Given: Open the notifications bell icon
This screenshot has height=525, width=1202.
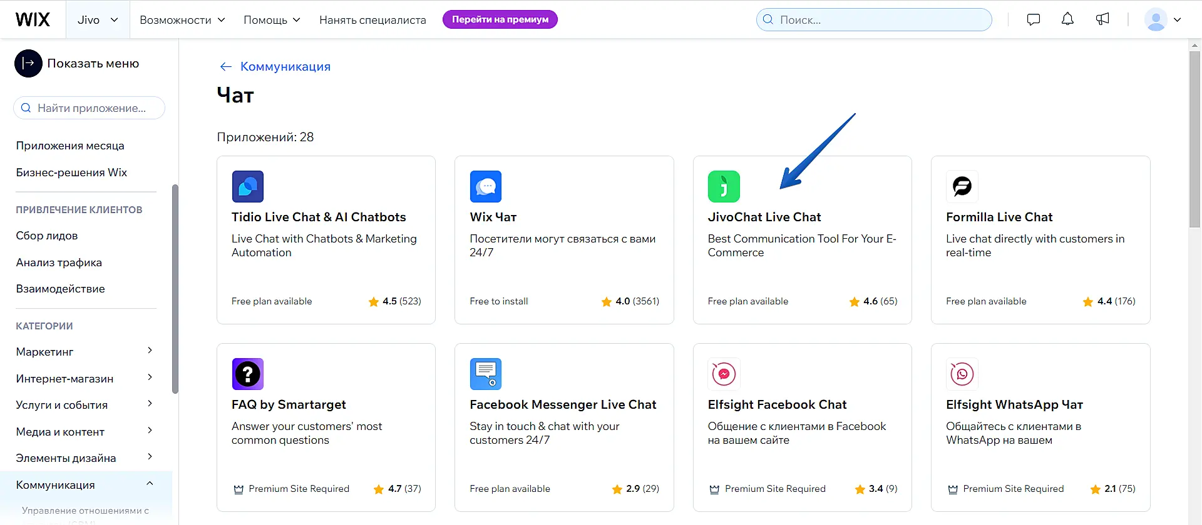Looking at the screenshot, I should [x=1067, y=19].
